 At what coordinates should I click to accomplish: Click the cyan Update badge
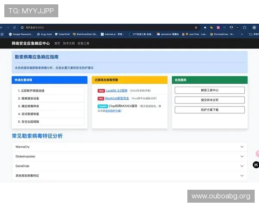pyautogui.click(x=103, y=106)
